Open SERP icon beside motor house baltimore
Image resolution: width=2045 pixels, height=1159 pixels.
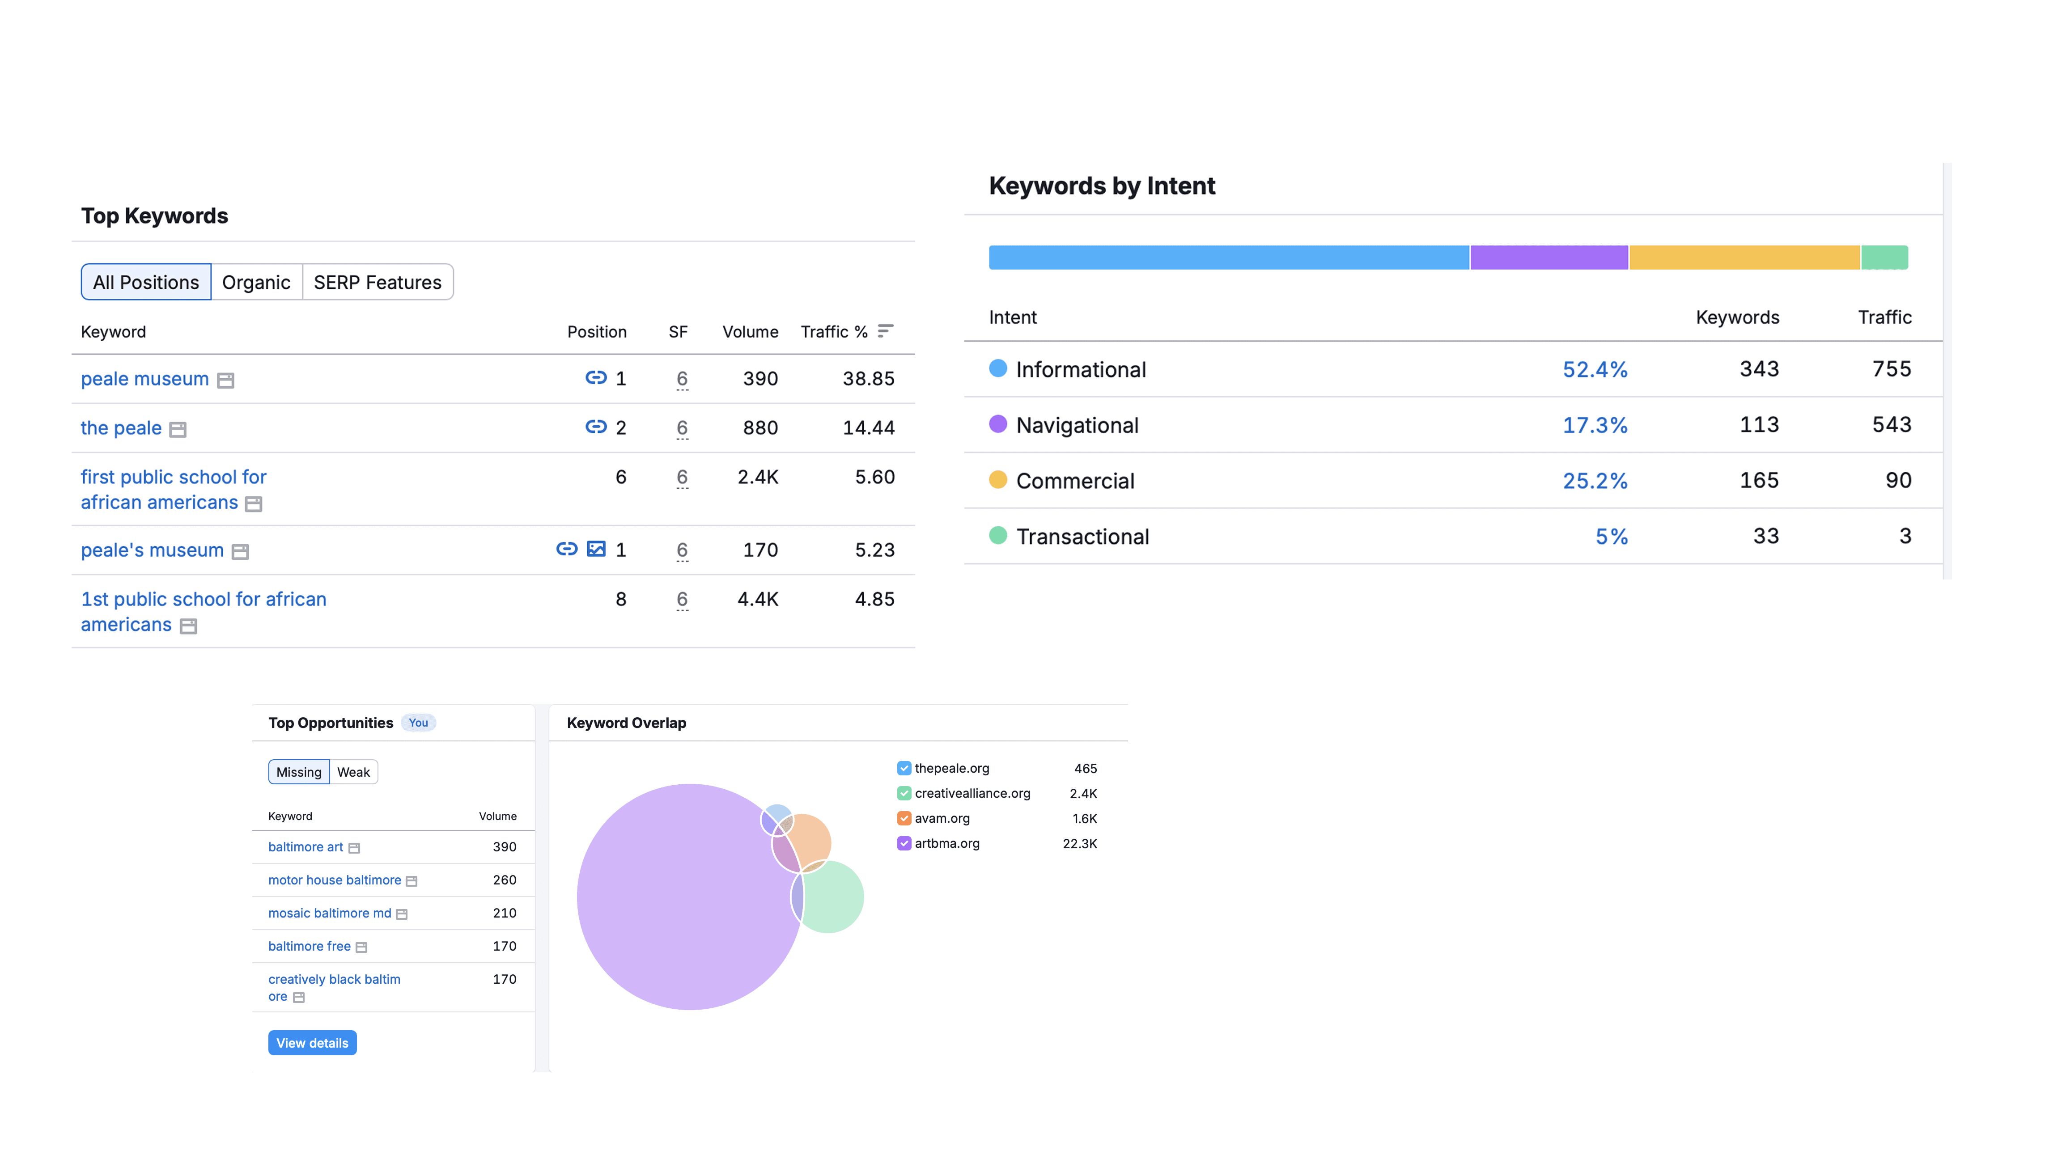pos(412,881)
